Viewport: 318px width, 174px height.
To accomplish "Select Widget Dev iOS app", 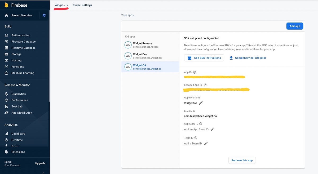I will pyautogui.click(x=140, y=56).
